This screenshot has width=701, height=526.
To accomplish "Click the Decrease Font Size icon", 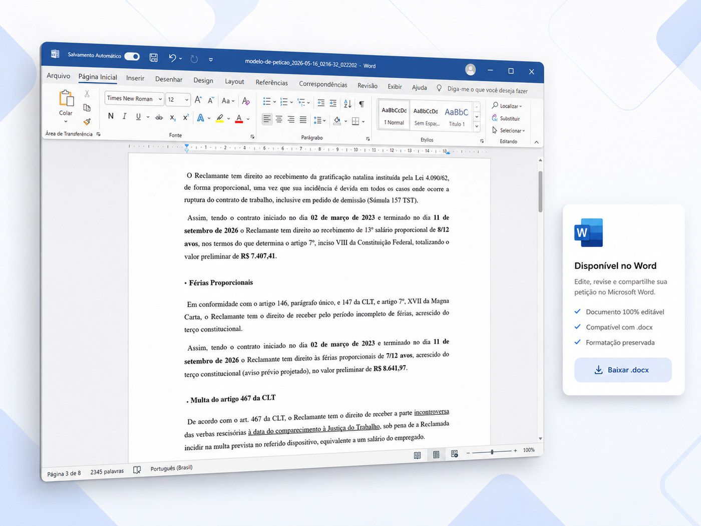I will click(x=211, y=100).
